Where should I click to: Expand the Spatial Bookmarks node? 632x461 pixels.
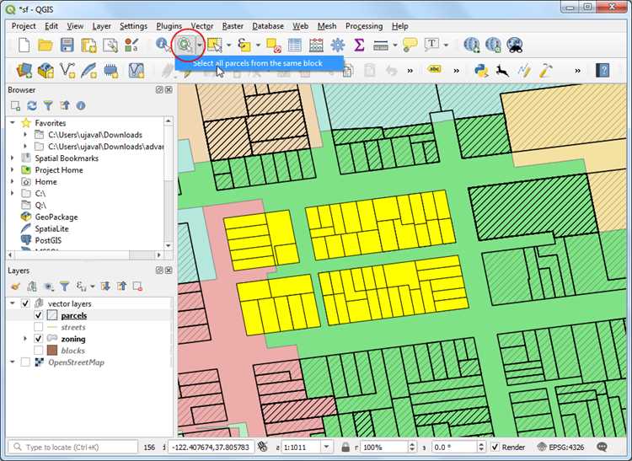(x=13, y=158)
